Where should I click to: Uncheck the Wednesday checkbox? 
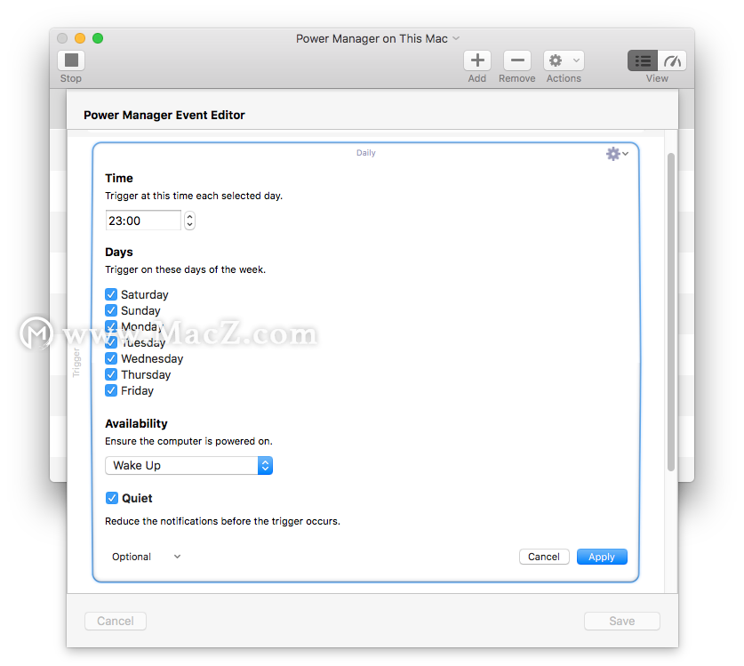coord(111,358)
